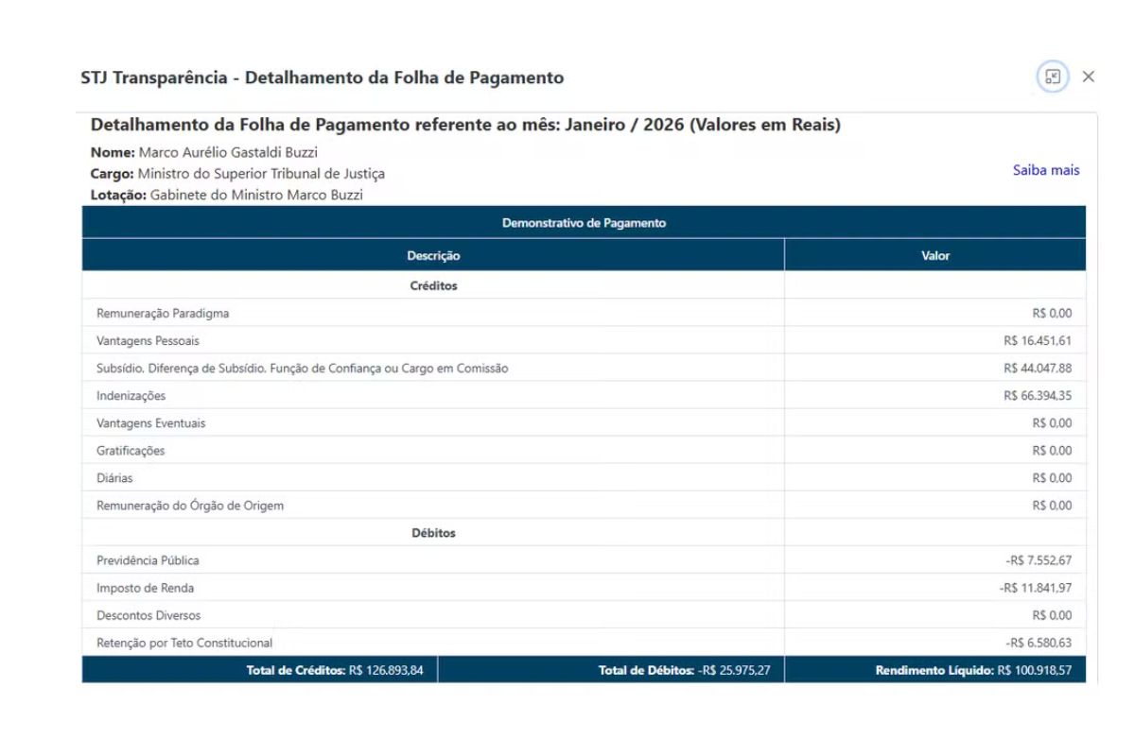The height and width of the screenshot is (756, 1135).
Task: Click the Cargo line: Ministro do Superior Tribunal
Action: (237, 174)
